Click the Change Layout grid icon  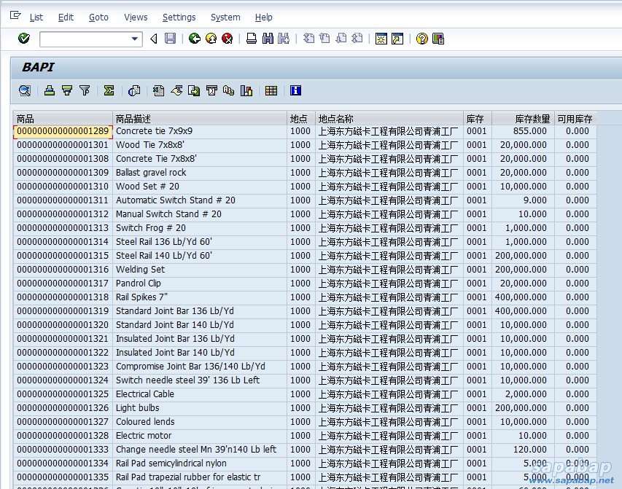tap(271, 90)
